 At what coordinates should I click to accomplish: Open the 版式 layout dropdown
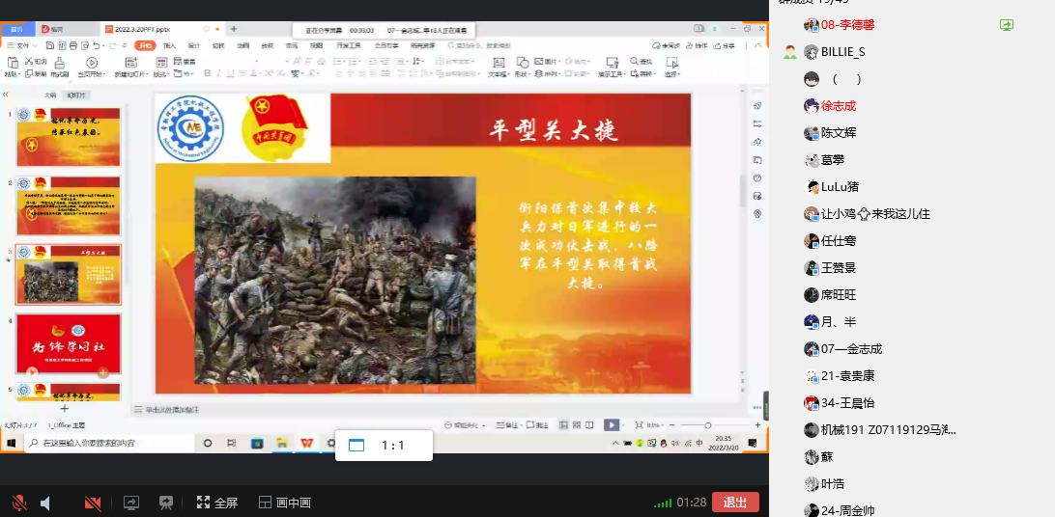160,74
